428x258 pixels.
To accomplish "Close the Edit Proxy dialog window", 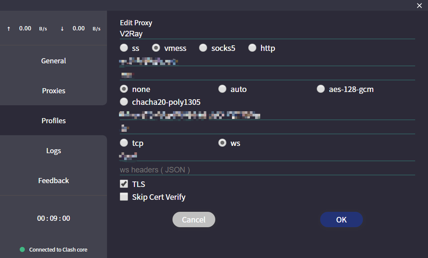I will 419,6.
